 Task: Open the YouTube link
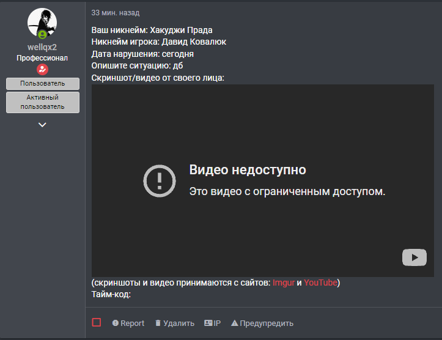(320, 283)
